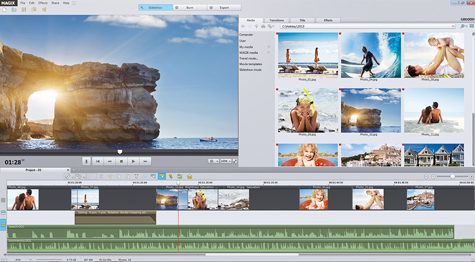The width and height of the screenshot is (475, 262).
Task: Click the green and yellow arrows toolbar icon
Action: pos(171,176)
